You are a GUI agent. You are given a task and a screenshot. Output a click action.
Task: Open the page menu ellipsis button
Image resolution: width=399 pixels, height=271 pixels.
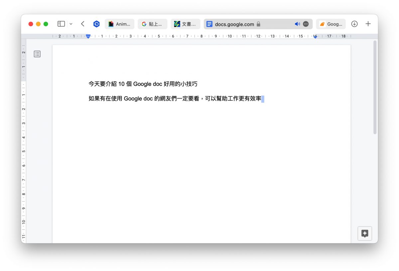306,24
